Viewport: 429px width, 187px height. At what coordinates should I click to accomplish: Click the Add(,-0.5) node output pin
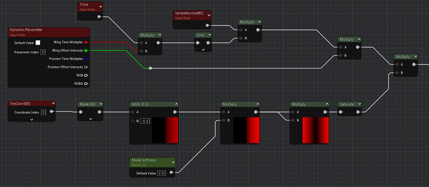tap(175, 112)
